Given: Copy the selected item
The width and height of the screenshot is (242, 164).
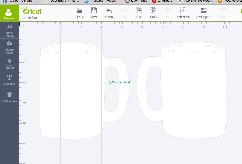Looking at the screenshot, I should click(x=153, y=13).
